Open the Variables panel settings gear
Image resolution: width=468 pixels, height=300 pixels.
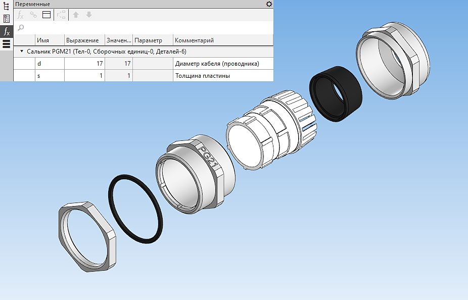[269, 4]
